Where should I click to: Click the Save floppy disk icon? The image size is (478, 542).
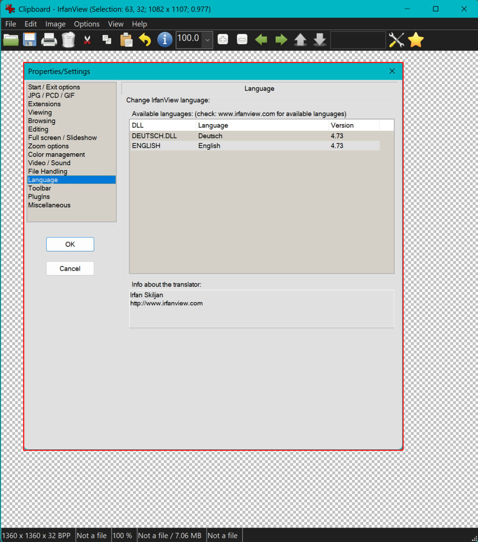[30, 40]
